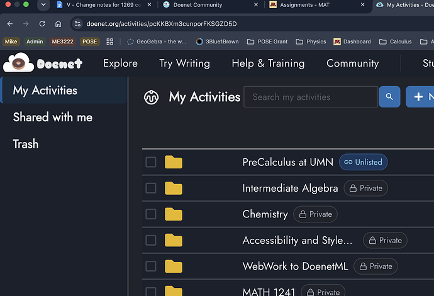Open the Help & Training menu
This screenshot has width=434, height=296.
coord(268,63)
